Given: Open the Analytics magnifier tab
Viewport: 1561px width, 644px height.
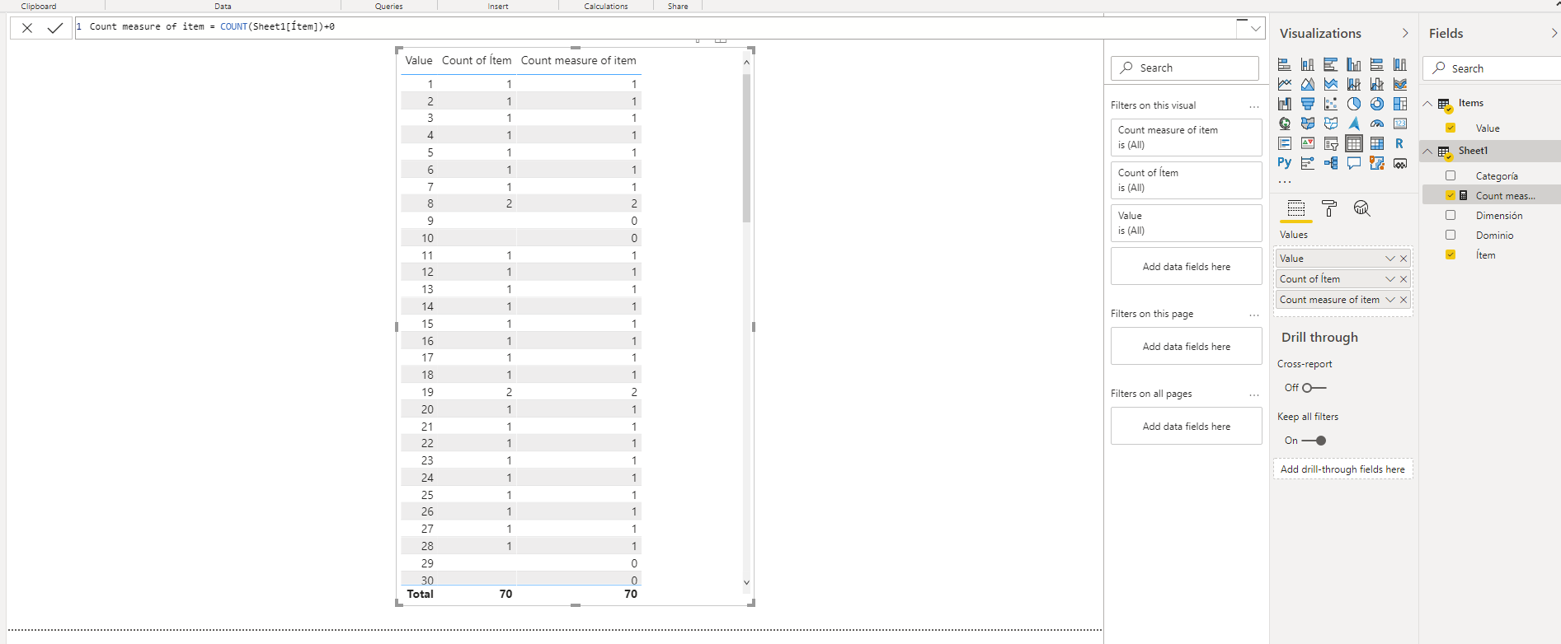Looking at the screenshot, I should (1361, 208).
